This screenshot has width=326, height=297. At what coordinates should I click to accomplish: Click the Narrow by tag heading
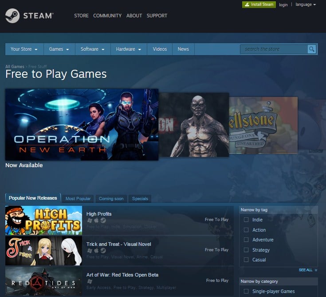(x=254, y=210)
